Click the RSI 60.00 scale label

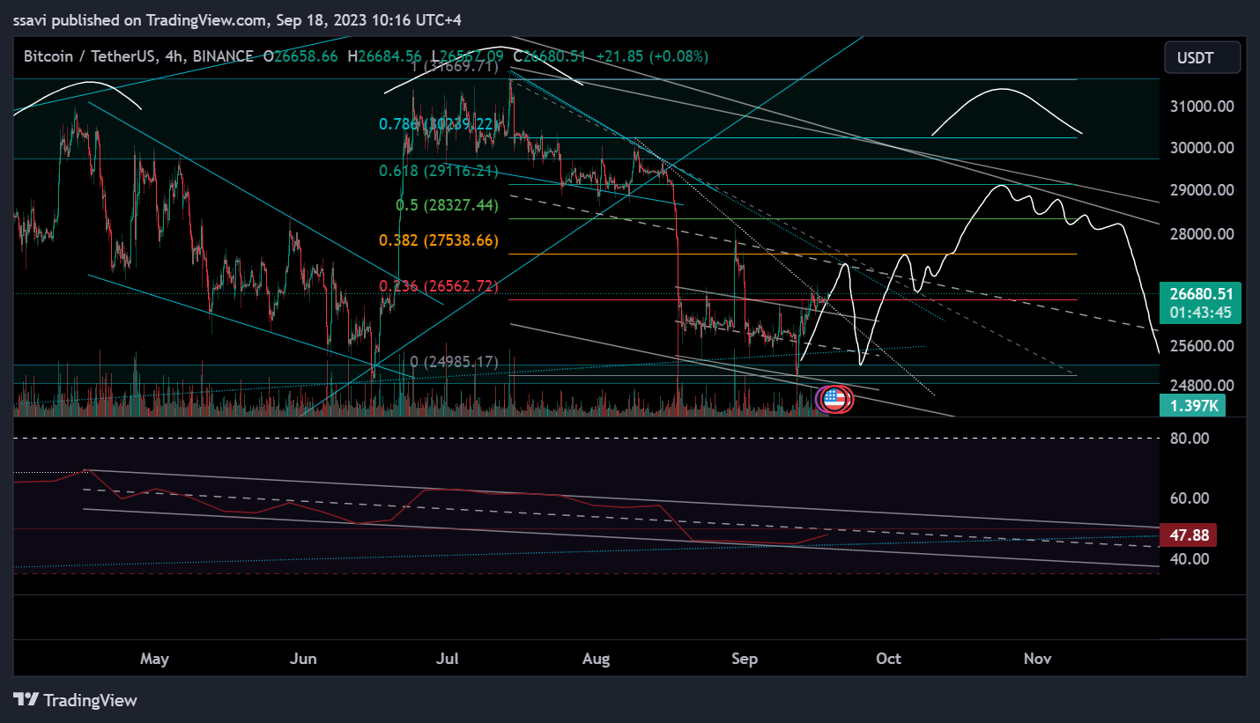coord(1189,498)
